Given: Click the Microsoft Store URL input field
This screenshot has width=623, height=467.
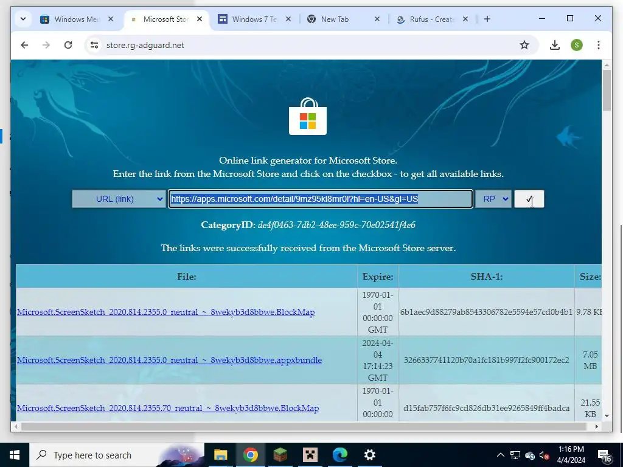Looking at the screenshot, I should pyautogui.click(x=321, y=199).
